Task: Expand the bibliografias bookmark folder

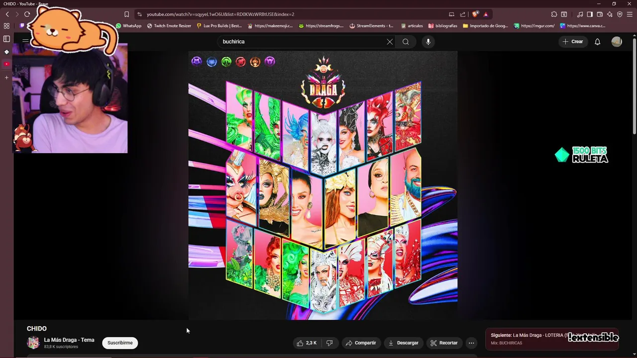Action: pos(442,26)
